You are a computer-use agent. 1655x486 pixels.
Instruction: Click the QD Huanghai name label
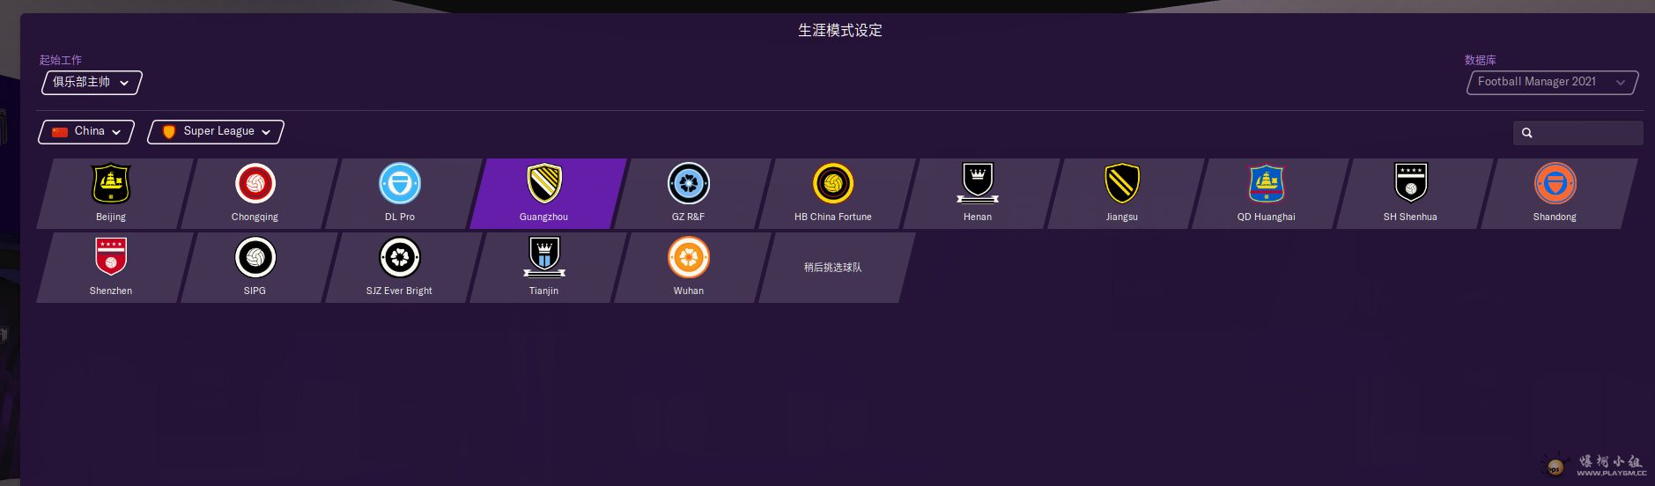(1267, 217)
